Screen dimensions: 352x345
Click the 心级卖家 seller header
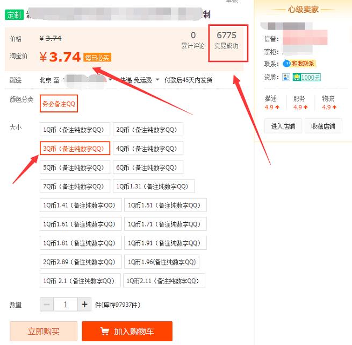(303, 10)
